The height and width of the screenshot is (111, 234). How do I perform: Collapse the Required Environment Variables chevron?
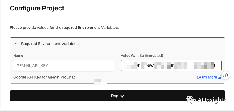(16, 44)
